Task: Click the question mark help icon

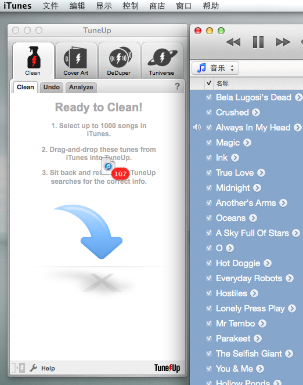Action: 177,86
